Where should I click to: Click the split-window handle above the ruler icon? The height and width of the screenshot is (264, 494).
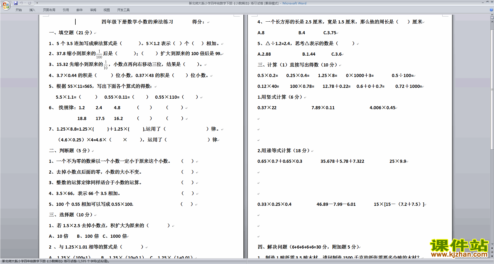coord(492,15)
